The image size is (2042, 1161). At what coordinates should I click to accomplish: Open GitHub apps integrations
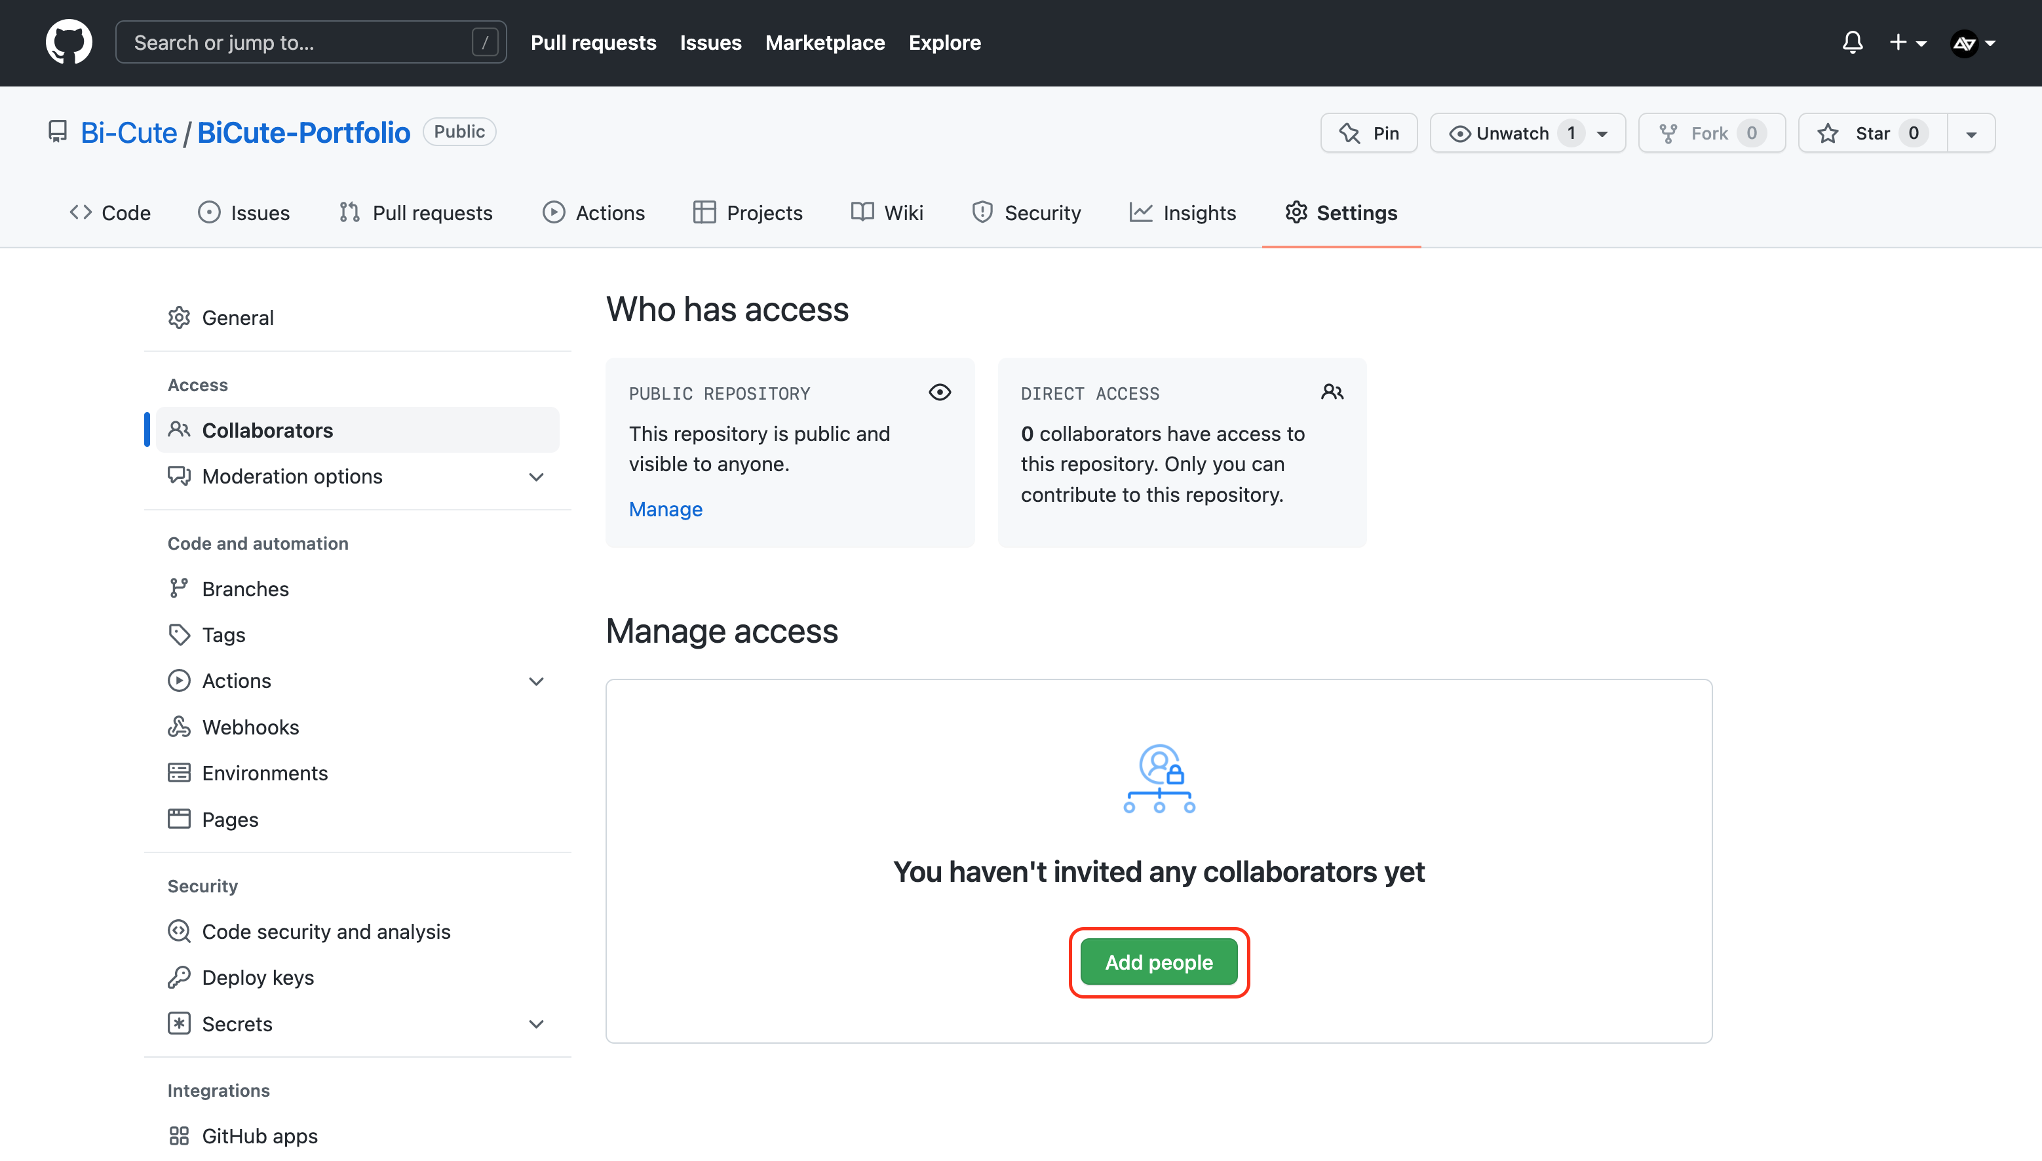pyautogui.click(x=259, y=1135)
